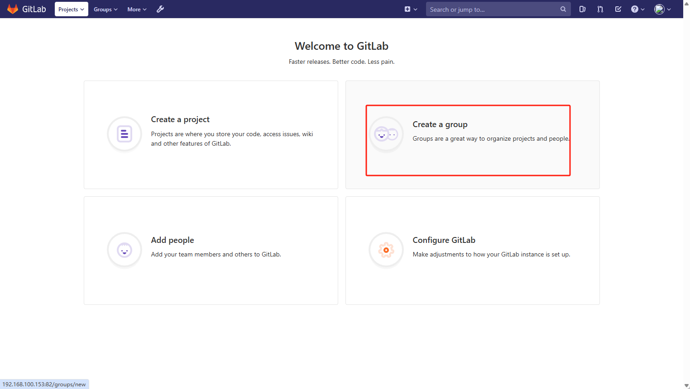The width and height of the screenshot is (690, 389).
Task: Click the scrollbar down arrow
Action: coord(686,386)
